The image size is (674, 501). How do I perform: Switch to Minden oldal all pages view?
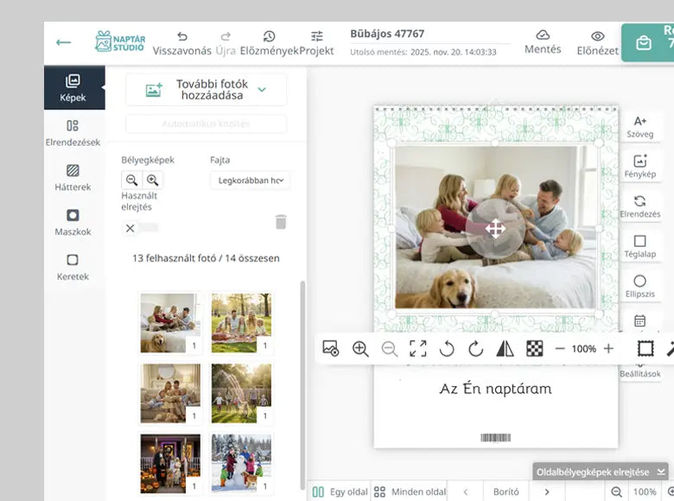(409, 491)
